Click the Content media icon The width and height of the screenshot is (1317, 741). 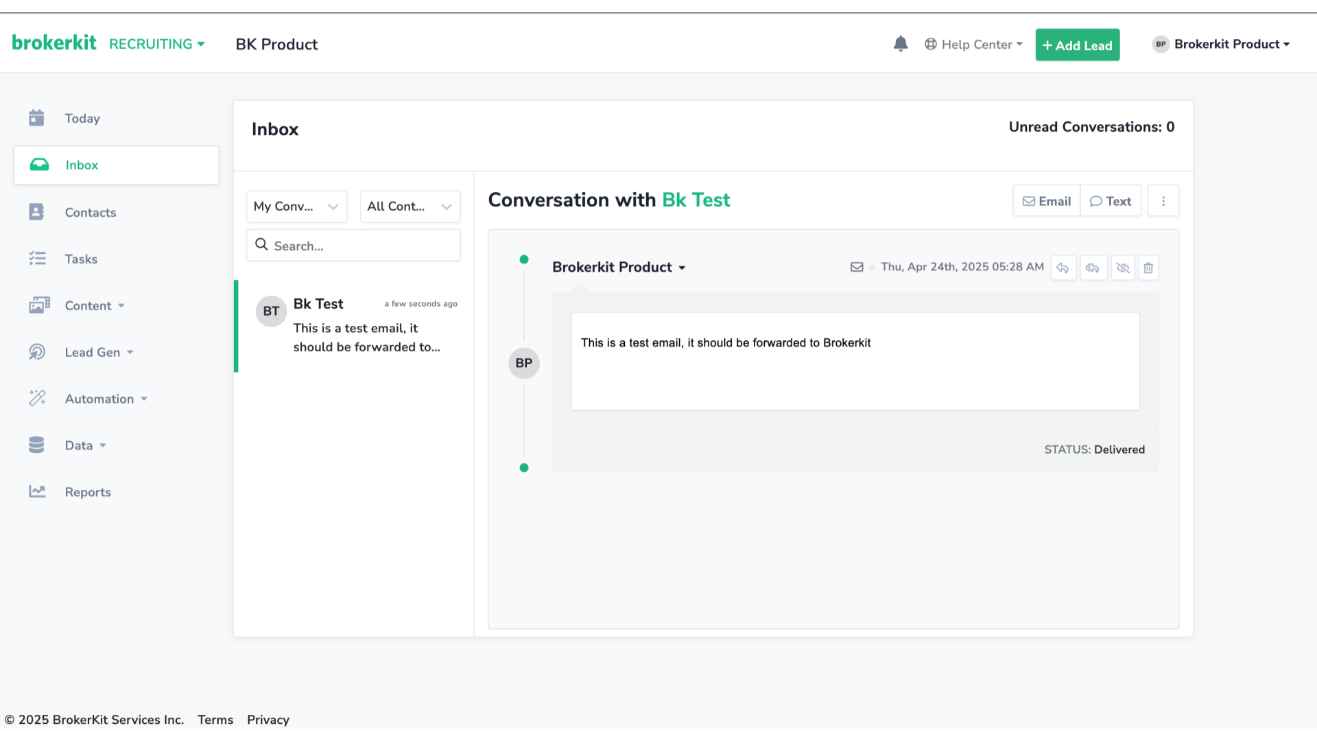coord(39,305)
